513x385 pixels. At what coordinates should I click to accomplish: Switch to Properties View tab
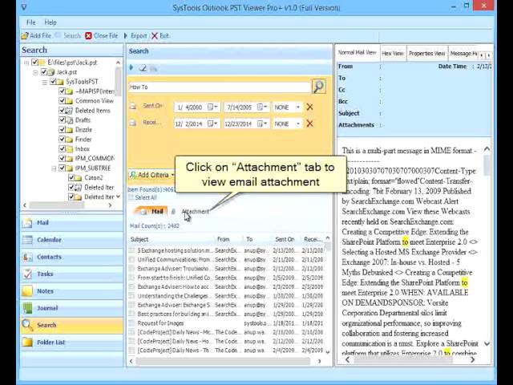pyautogui.click(x=427, y=54)
